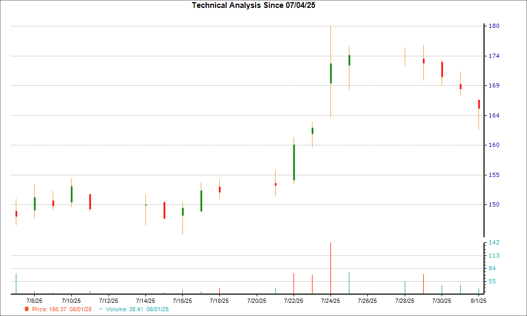Select the 155 price axis label

tap(494, 175)
